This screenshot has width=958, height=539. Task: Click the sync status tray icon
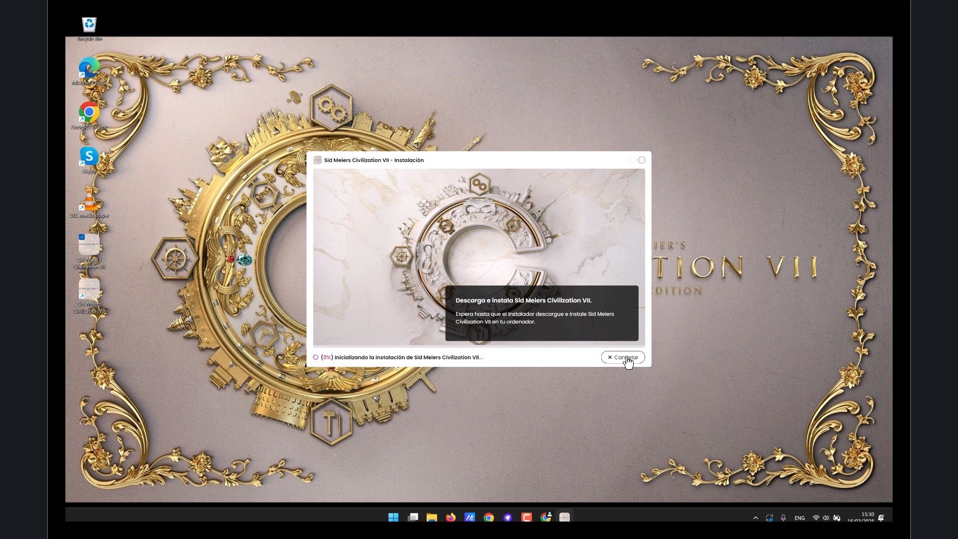[x=769, y=518]
